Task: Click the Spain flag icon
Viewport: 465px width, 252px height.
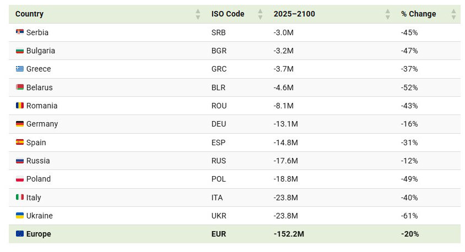Action: coord(20,142)
